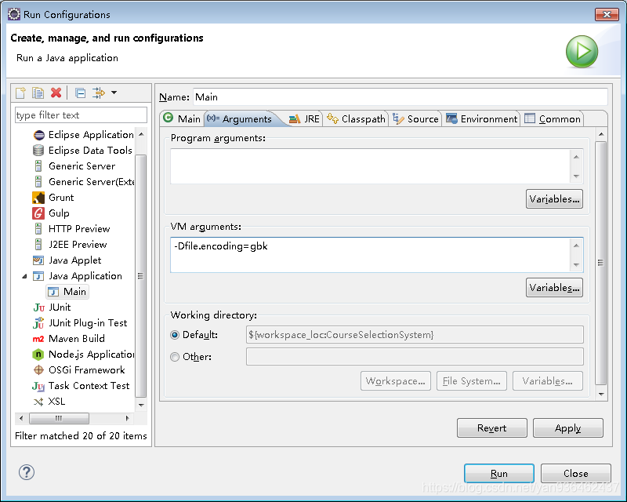This screenshot has width=627, height=502.
Task: Click the Apply button
Action: coord(567,428)
